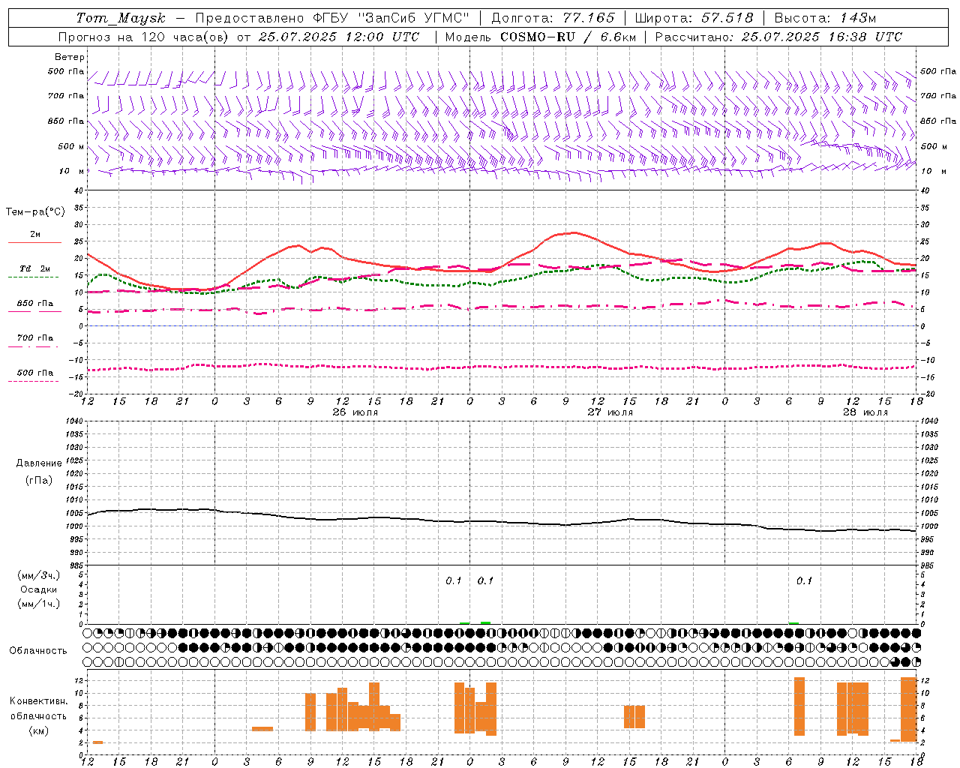Click the low orange convective bar between 3 and 6 on 26 июля
The height and width of the screenshot is (768, 960).
pyautogui.click(x=262, y=728)
